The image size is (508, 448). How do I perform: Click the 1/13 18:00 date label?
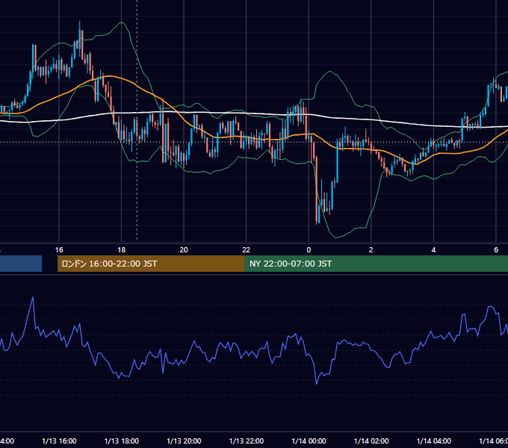(x=122, y=441)
